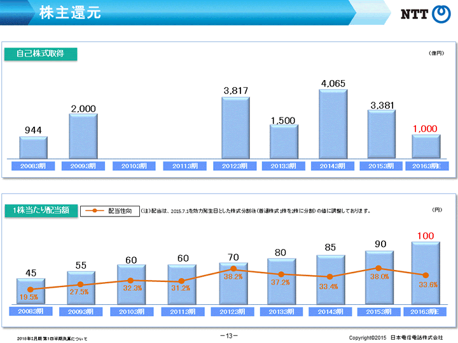Select 2015.3期 label in 1株当たり配当額 chart
458x343 pixels.
[379, 312]
